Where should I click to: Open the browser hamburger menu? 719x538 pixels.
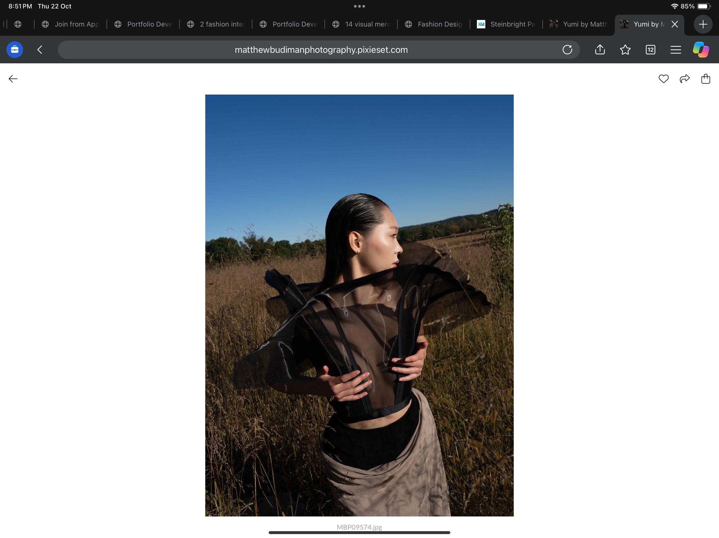tap(676, 50)
